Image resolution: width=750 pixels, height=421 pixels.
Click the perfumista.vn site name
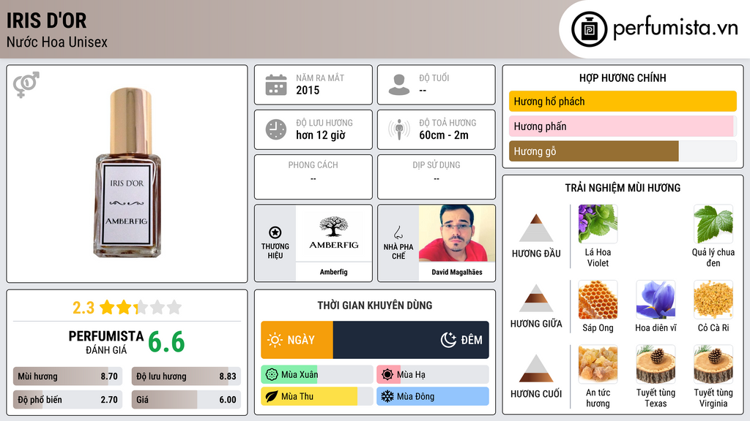(675, 29)
